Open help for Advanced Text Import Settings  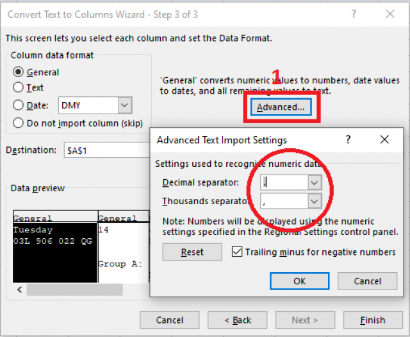point(348,139)
